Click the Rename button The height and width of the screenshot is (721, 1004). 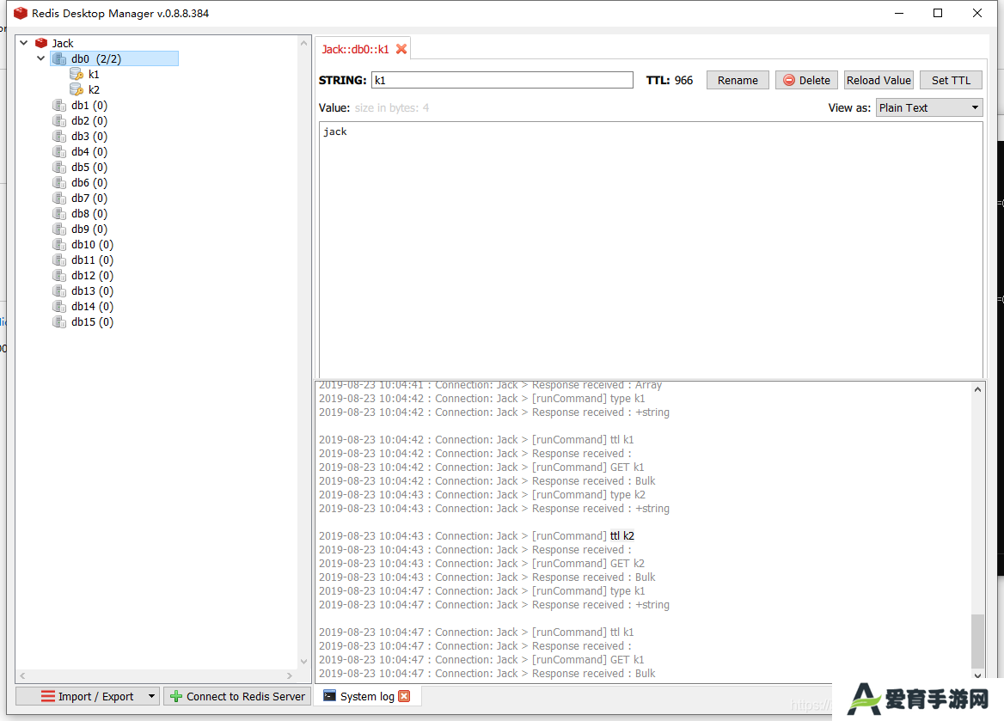click(738, 80)
